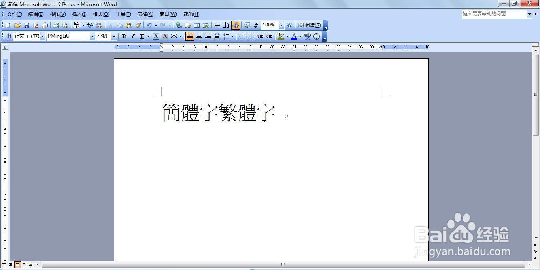This screenshot has height=270, width=540.
Task: Create a new blank document
Action: coord(8,25)
